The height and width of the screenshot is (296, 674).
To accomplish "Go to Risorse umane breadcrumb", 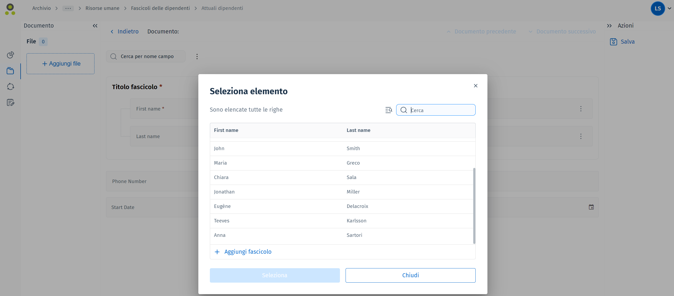I will tap(102, 8).
